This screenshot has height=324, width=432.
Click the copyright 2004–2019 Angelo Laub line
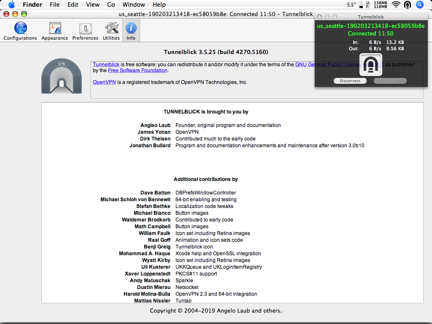216,311
